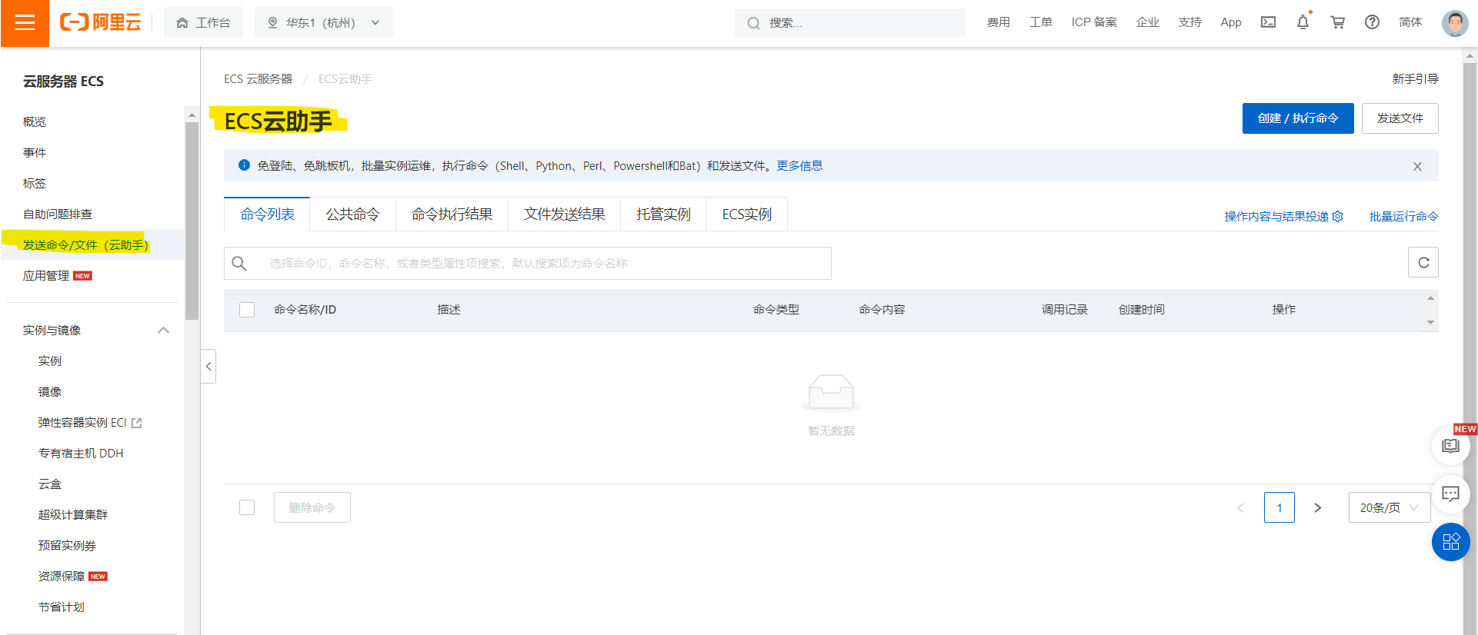Image resolution: width=1478 pixels, height=635 pixels.
Task: Open the 工单 top menu
Action: point(1041,22)
